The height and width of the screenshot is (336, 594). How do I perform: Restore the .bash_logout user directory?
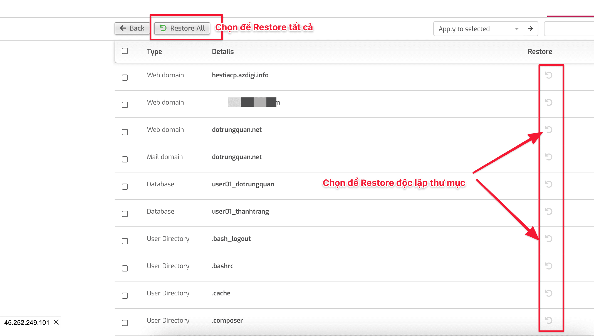[x=548, y=239]
